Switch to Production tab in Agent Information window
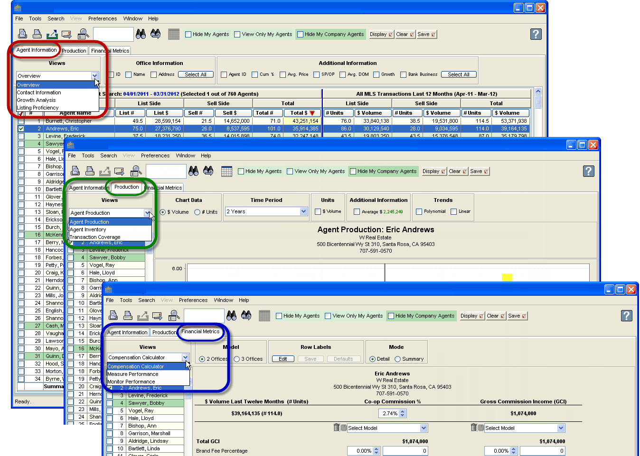 74,51
